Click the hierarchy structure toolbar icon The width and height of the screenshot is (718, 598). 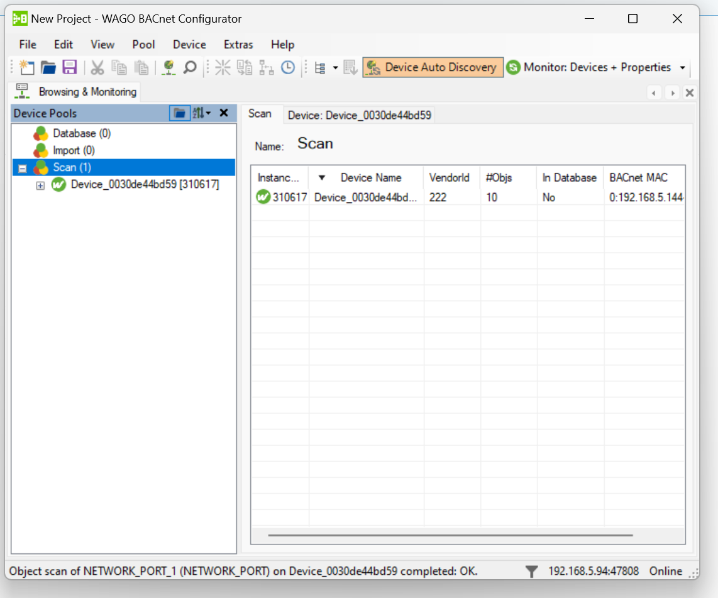266,67
